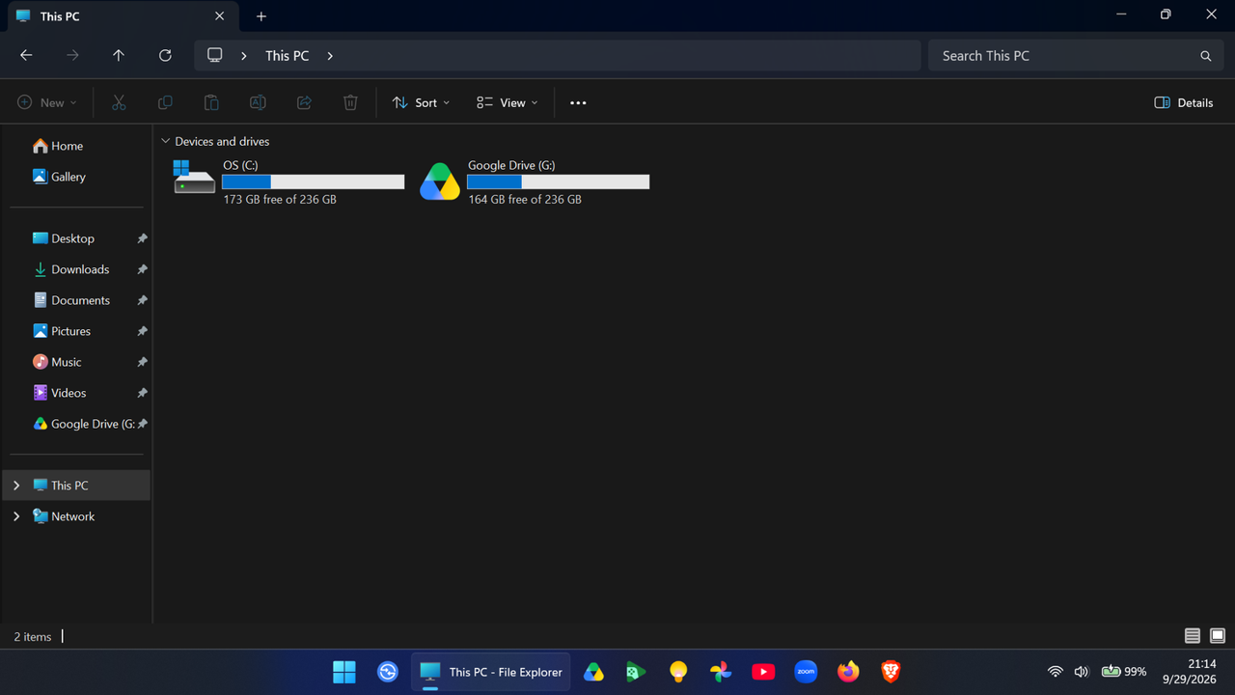1235x695 pixels.
Task: Collapse the Devices and drives group
Action: coord(165,142)
